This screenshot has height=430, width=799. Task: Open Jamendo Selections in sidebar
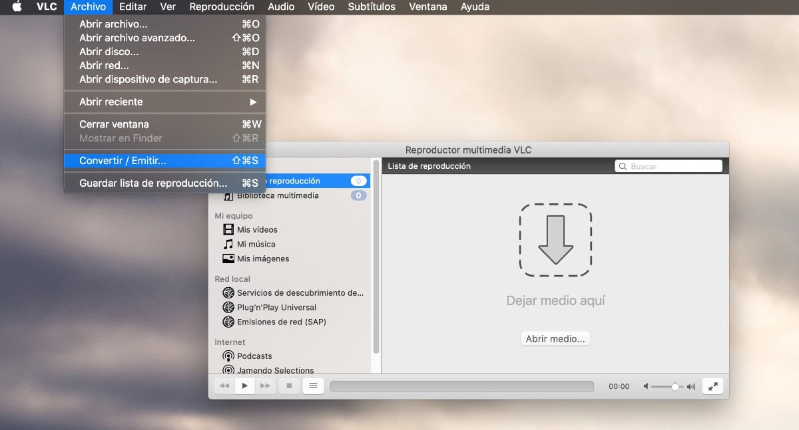(x=276, y=370)
